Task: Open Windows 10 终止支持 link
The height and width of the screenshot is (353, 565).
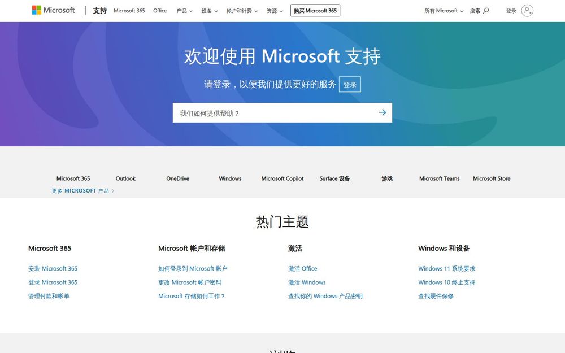Action: coord(446,282)
